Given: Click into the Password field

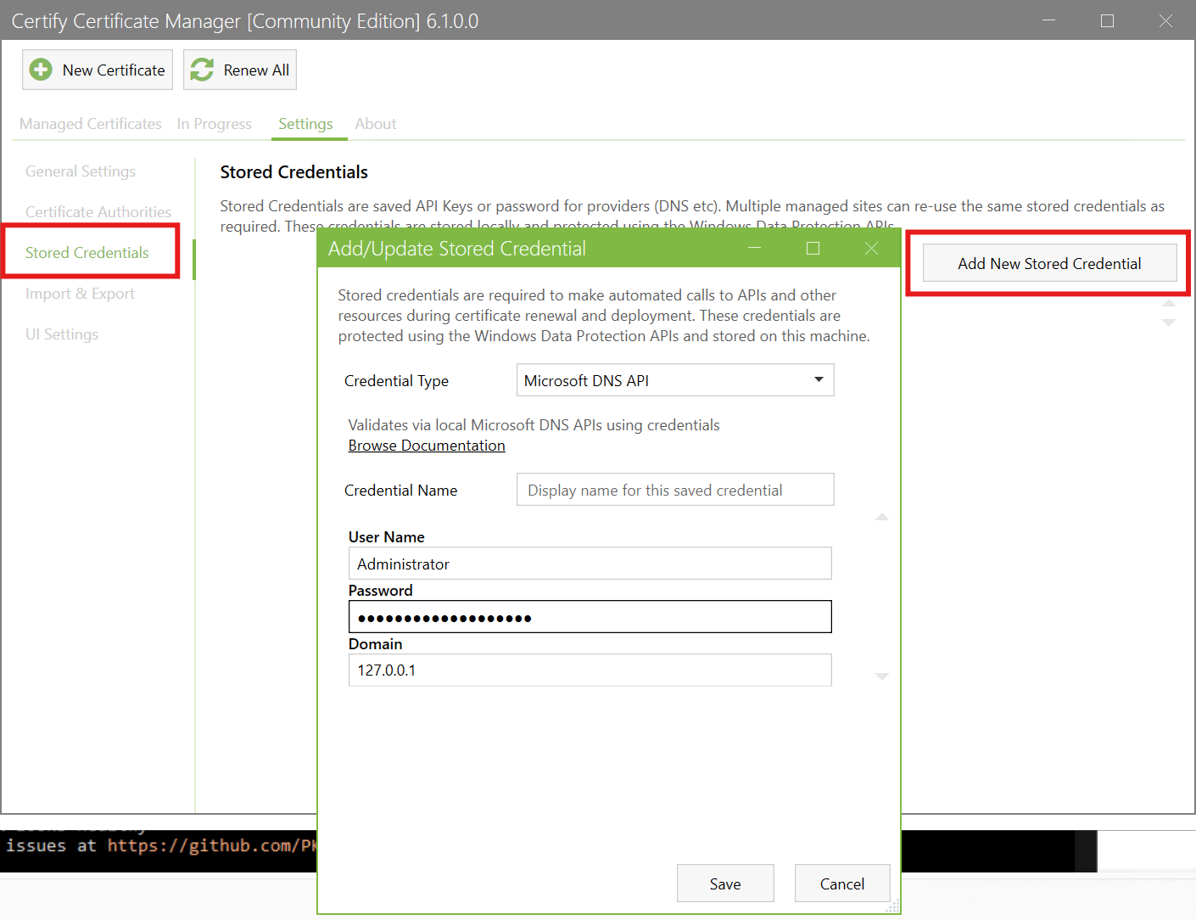Looking at the screenshot, I should tap(590, 617).
